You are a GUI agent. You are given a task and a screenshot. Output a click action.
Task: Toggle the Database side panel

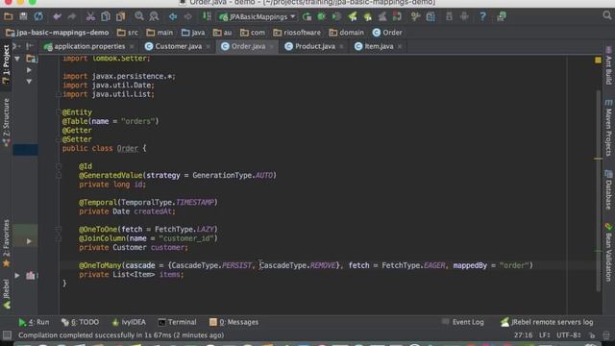(608, 189)
